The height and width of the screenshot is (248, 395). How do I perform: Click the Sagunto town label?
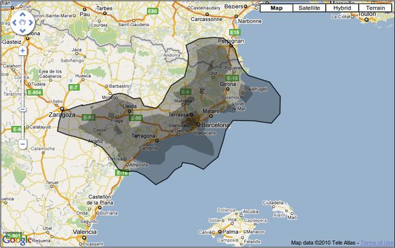pyautogui.click(x=89, y=222)
